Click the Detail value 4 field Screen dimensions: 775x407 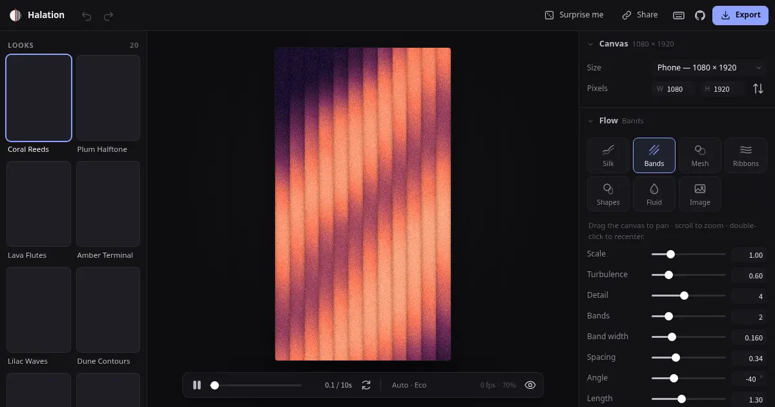750,297
